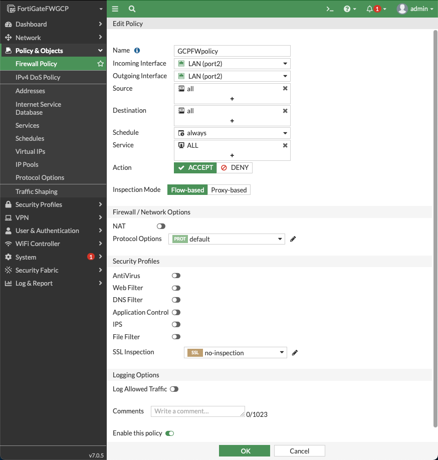Set Action to DENY
438x460 pixels.
pyautogui.click(x=235, y=168)
